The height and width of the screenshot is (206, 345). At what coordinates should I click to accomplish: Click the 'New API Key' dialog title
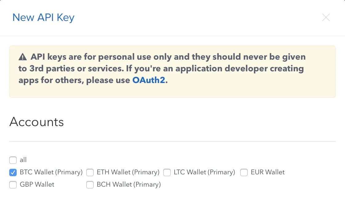43,18
